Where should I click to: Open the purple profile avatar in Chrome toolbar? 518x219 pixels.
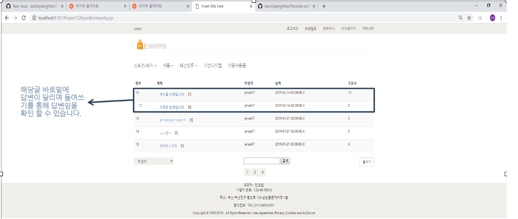pos(492,18)
